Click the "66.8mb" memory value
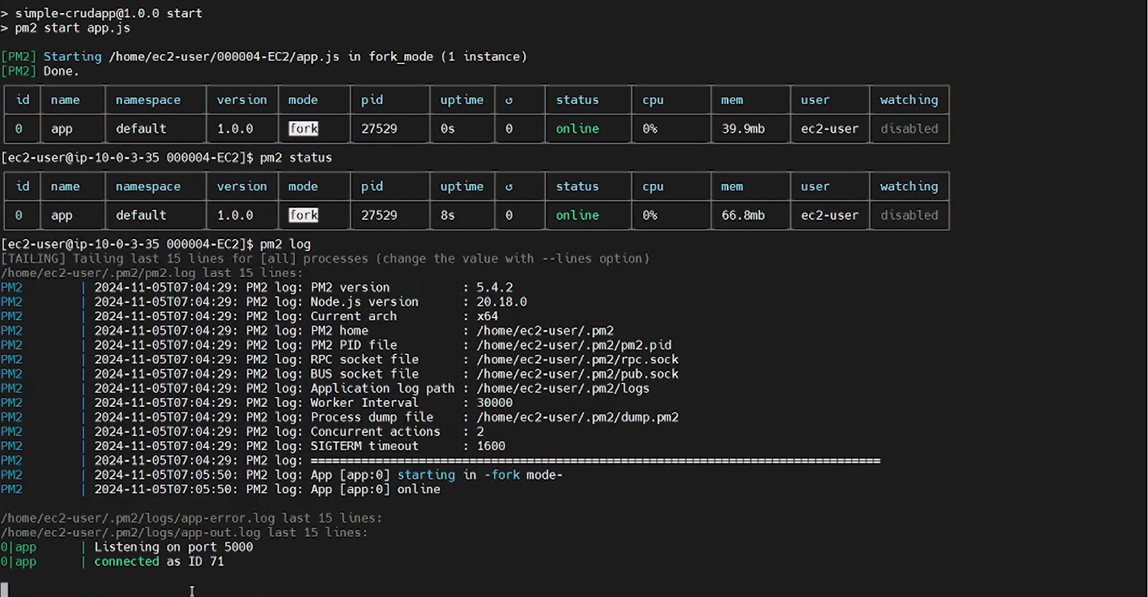1148x597 pixels. pos(743,215)
